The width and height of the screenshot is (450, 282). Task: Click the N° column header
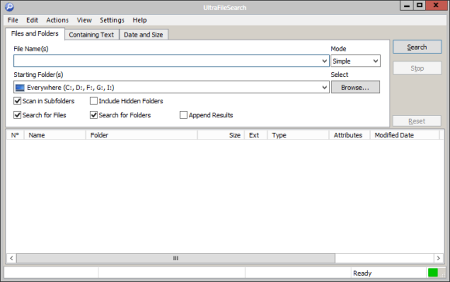click(x=16, y=135)
